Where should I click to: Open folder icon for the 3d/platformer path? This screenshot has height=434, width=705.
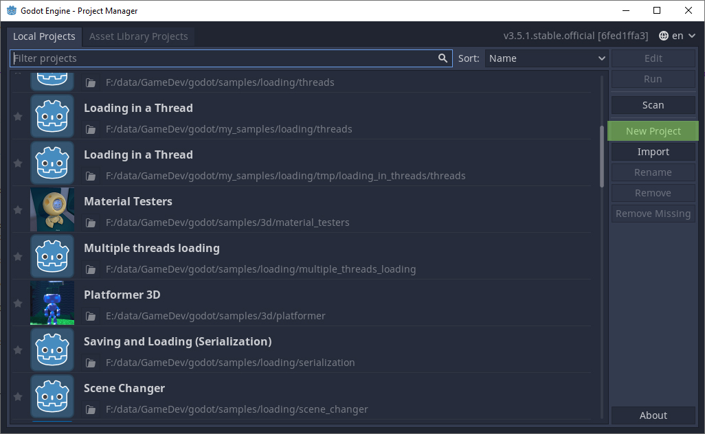click(91, 317)
